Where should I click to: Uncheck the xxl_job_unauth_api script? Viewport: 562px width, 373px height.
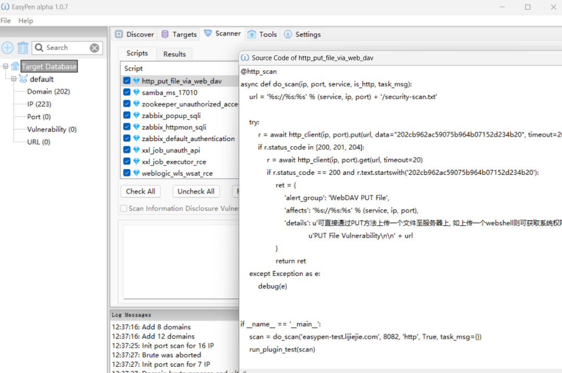127,149
